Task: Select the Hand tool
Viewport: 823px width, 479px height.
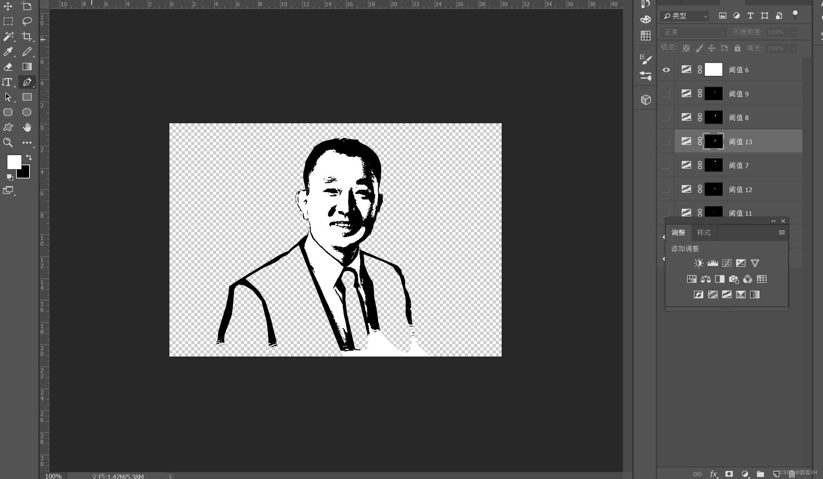Action: point(26,128)
